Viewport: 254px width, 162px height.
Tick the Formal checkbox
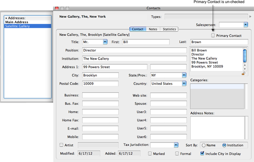(177, 154)
